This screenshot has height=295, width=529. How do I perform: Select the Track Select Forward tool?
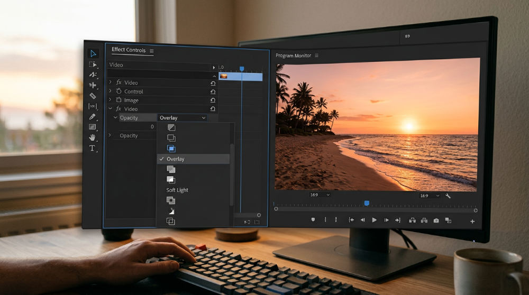93,64
